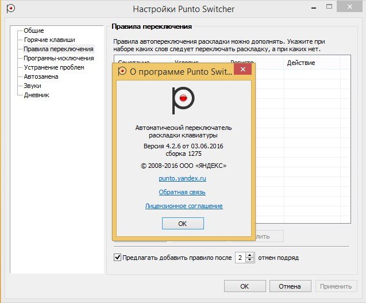Image resolution: width=366 pixels, height=303 pixels.
Task: Select Звуки in the tree
Action: 32,86
